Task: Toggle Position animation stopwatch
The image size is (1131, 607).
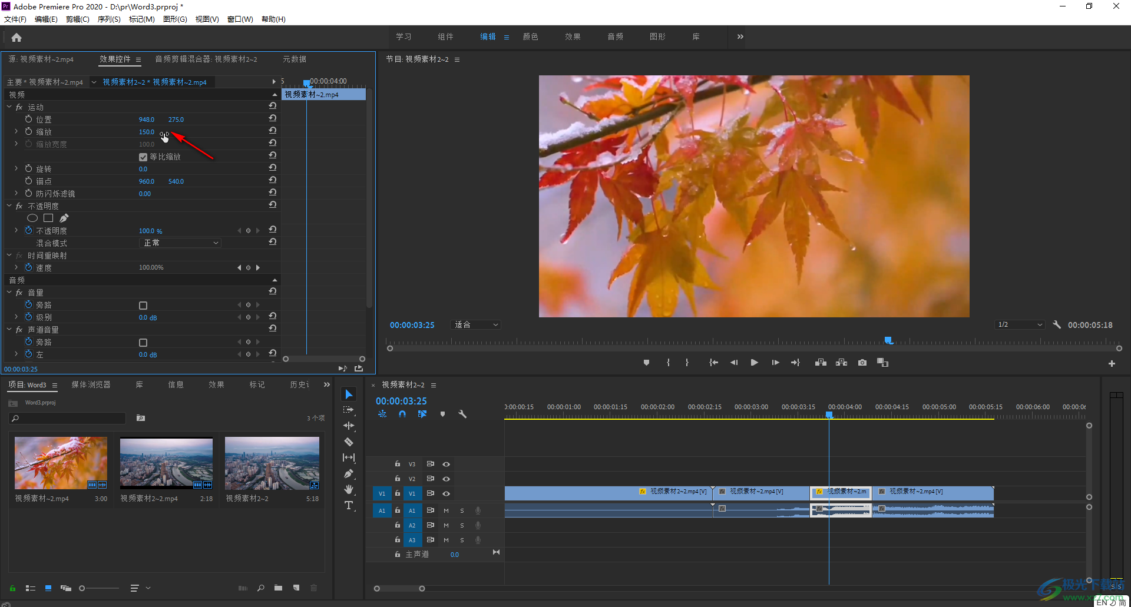Action: click(x=28, y=119)
